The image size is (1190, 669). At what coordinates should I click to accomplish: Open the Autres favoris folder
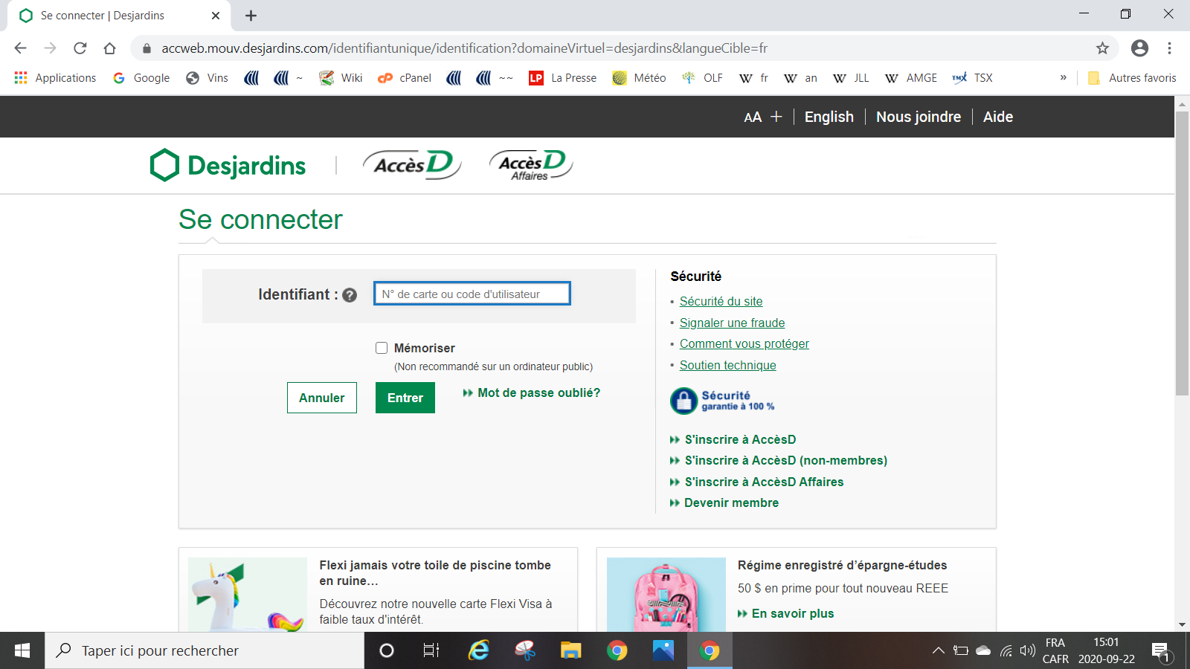1132,78
